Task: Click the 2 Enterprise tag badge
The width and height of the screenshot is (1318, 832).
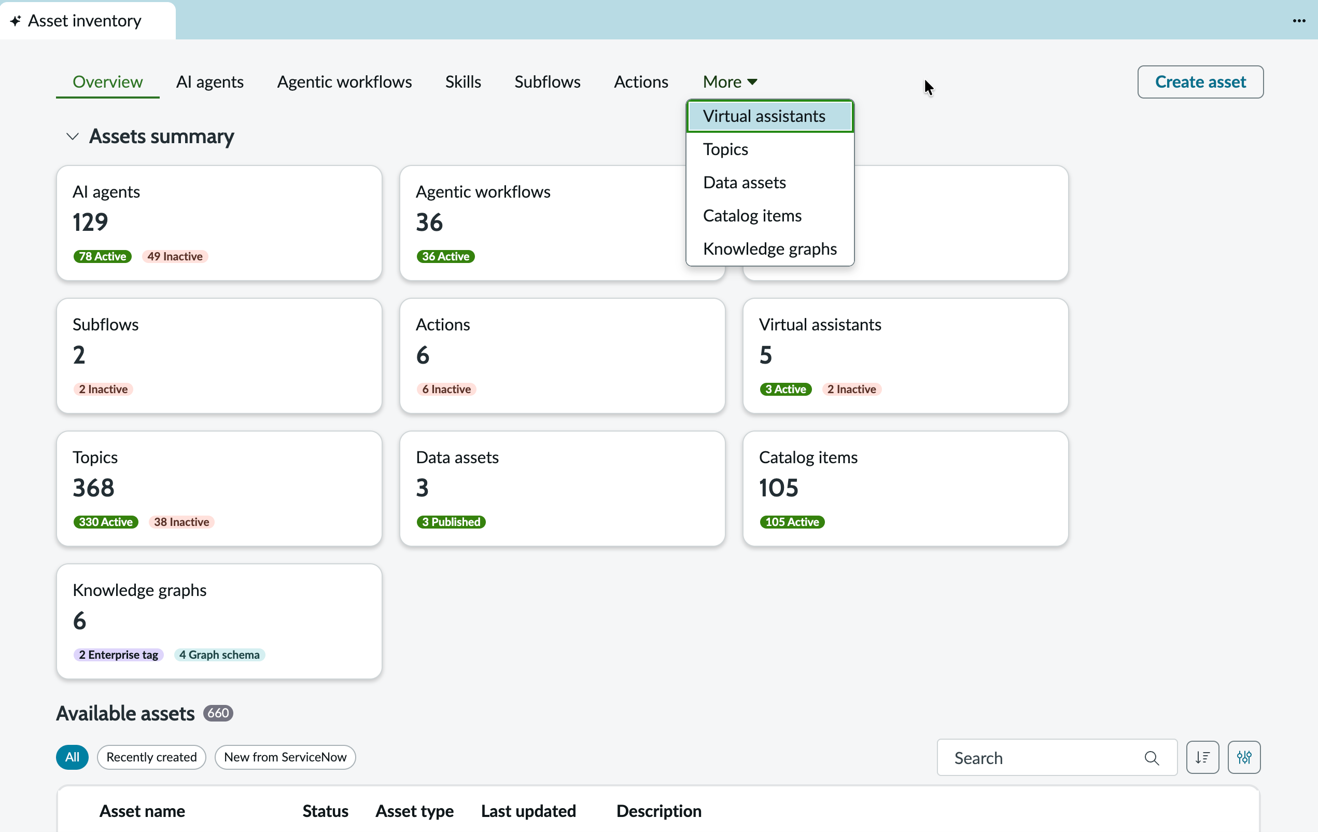Action: [118, 655]
